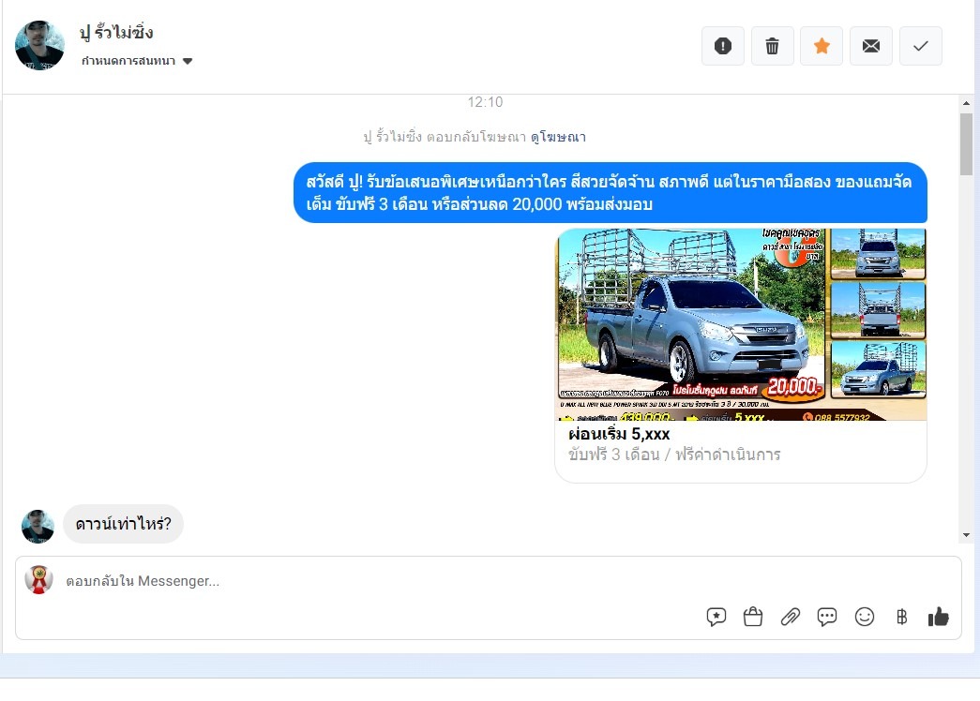Send a thumbs-up like
The image size is (980, 701).
pos(938,617)
